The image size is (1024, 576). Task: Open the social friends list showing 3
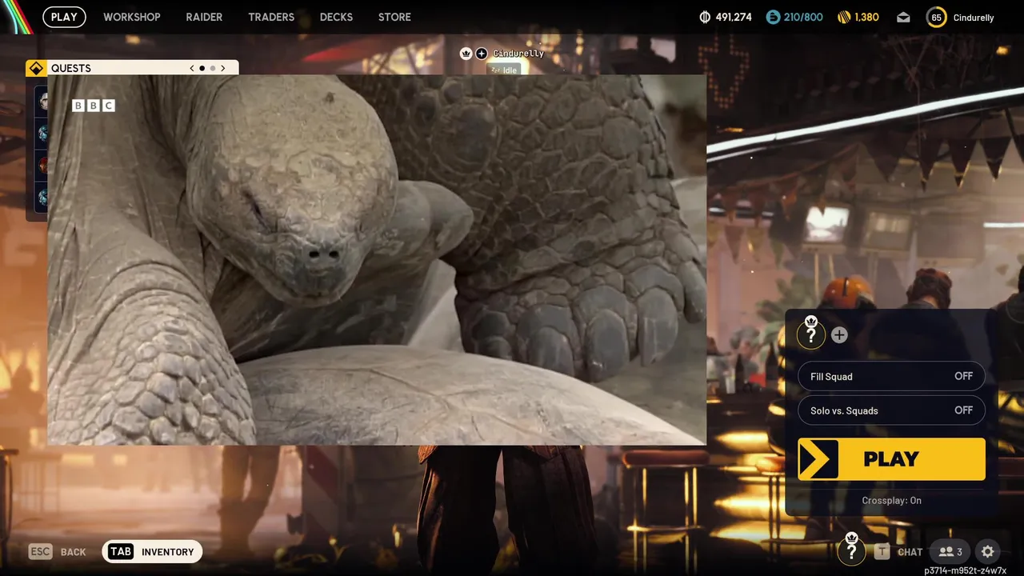click(950, 551)
